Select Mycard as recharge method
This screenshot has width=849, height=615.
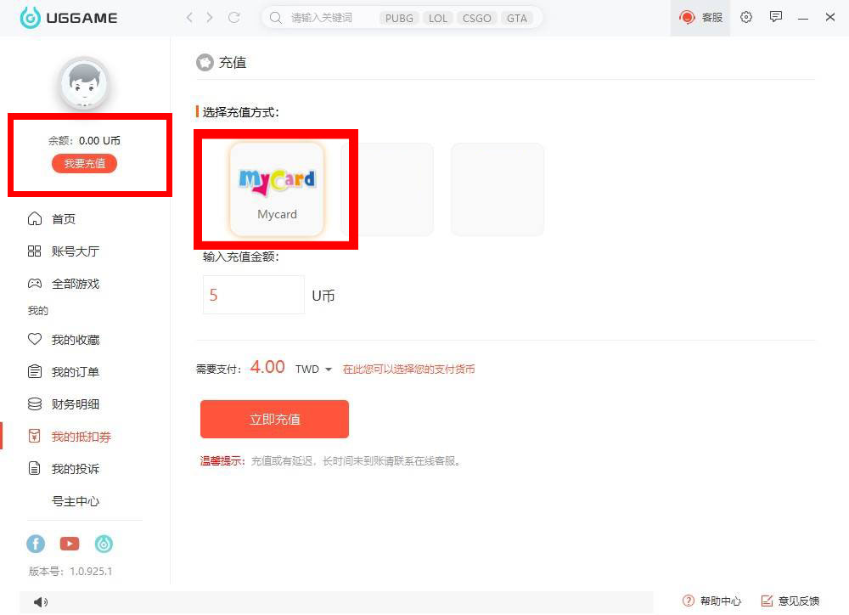click(278, 189)
